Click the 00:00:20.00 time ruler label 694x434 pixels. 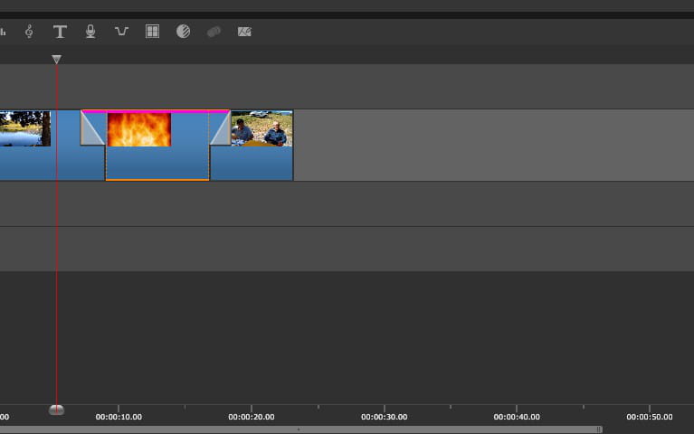252,417
